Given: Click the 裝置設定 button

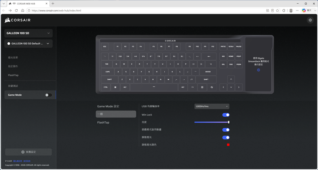Looking at the screenshot, I should tap(29, 152).
